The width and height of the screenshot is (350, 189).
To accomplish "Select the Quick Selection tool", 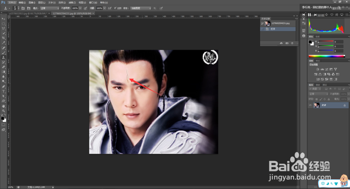I will 3,33.
